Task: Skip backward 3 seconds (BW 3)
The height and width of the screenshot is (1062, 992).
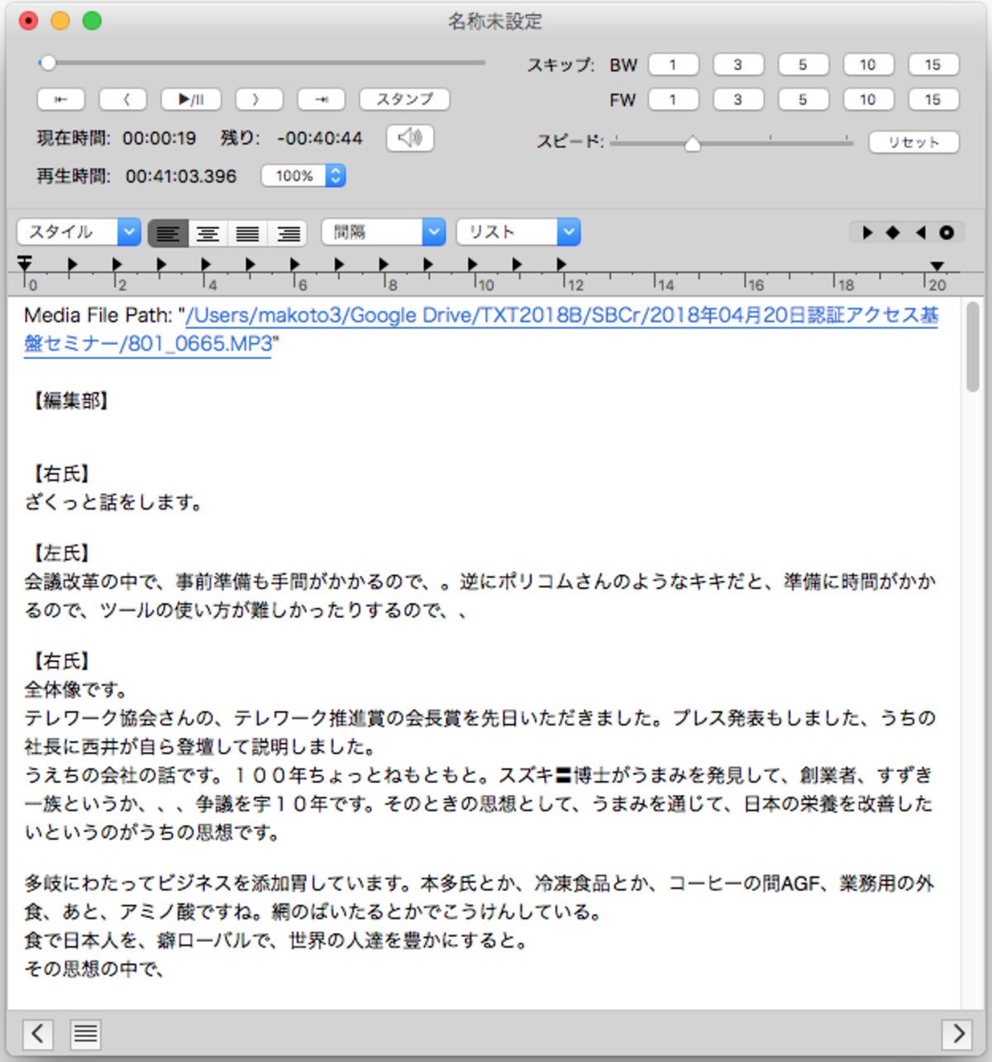Action: tap(738, 65)
